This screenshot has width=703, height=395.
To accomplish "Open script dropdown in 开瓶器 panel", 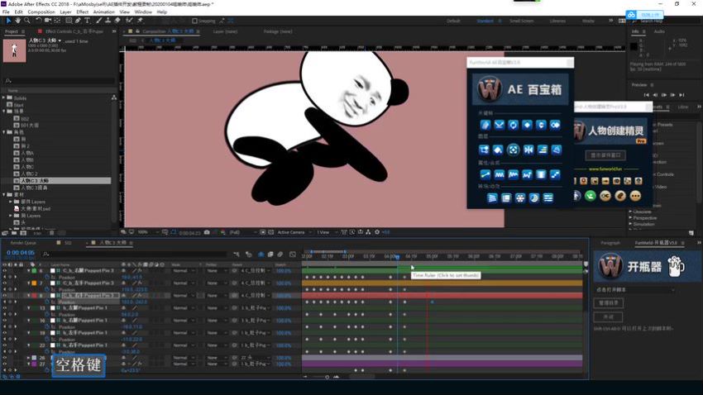I will point(635,290).
